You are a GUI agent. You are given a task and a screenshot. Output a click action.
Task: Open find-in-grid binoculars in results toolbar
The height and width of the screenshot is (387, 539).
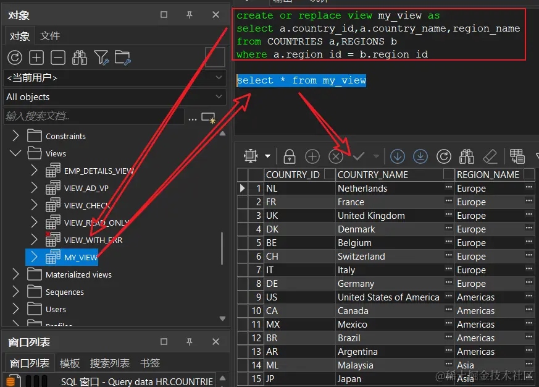[467, 156]
